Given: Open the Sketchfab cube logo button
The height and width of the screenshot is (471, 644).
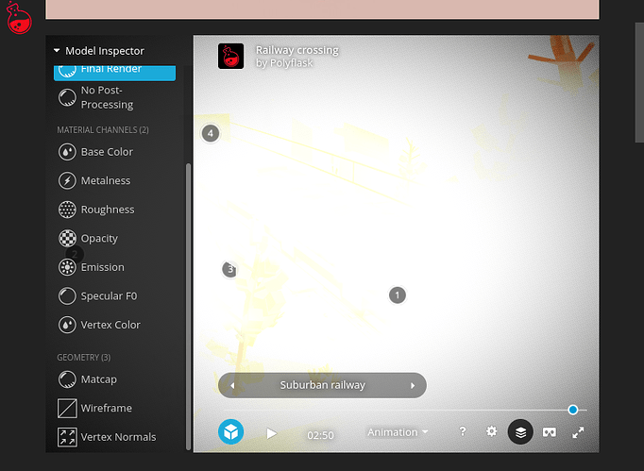Looking at the screenshot, I should pyautogui.click(x=230, y=432).
